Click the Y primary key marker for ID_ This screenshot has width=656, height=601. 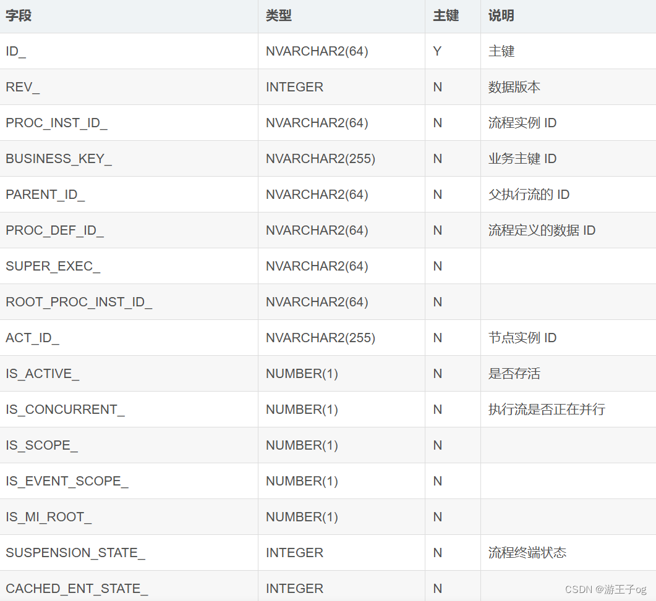(x=437, y=51)
